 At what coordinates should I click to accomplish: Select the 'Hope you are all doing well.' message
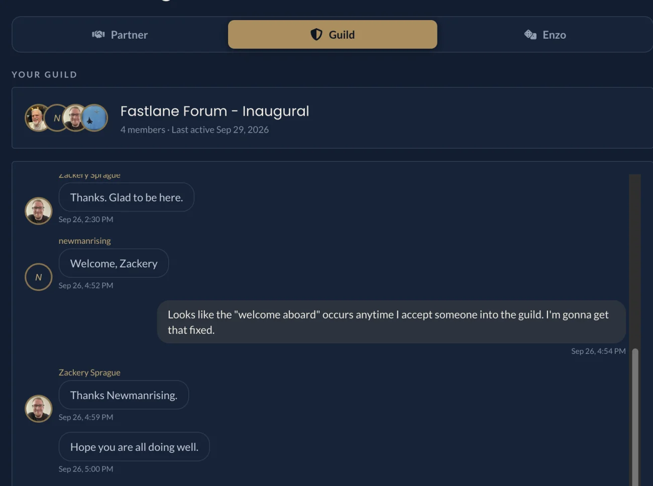pos(134,447)
